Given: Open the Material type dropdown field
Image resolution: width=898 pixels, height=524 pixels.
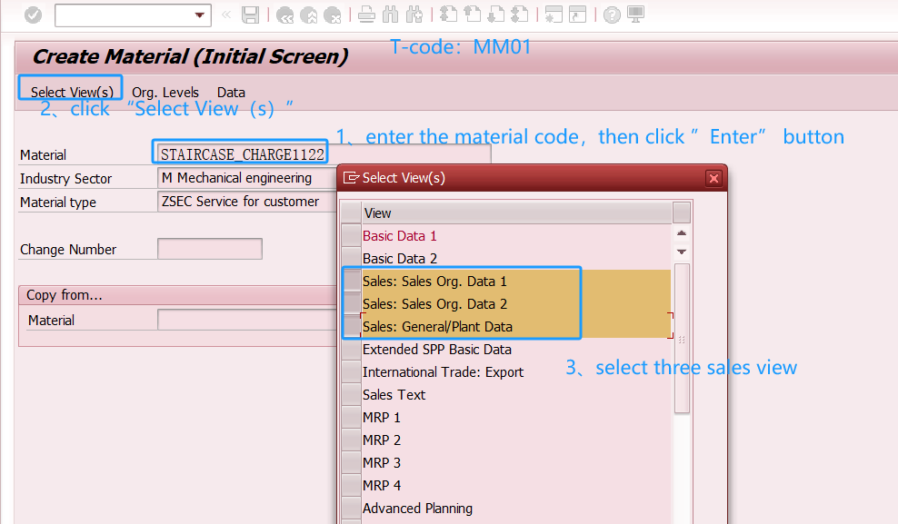Looking at the screenshot, I should point(245,202).
